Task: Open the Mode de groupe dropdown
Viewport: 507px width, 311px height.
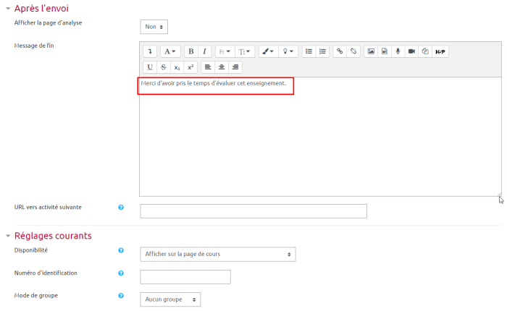Action: [x=169, y=299]
